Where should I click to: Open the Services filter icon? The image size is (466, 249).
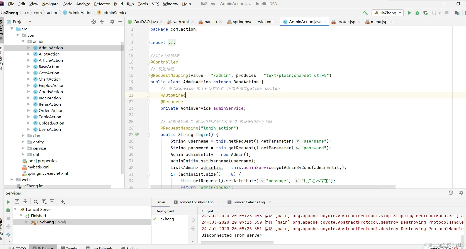coord(44,201)
